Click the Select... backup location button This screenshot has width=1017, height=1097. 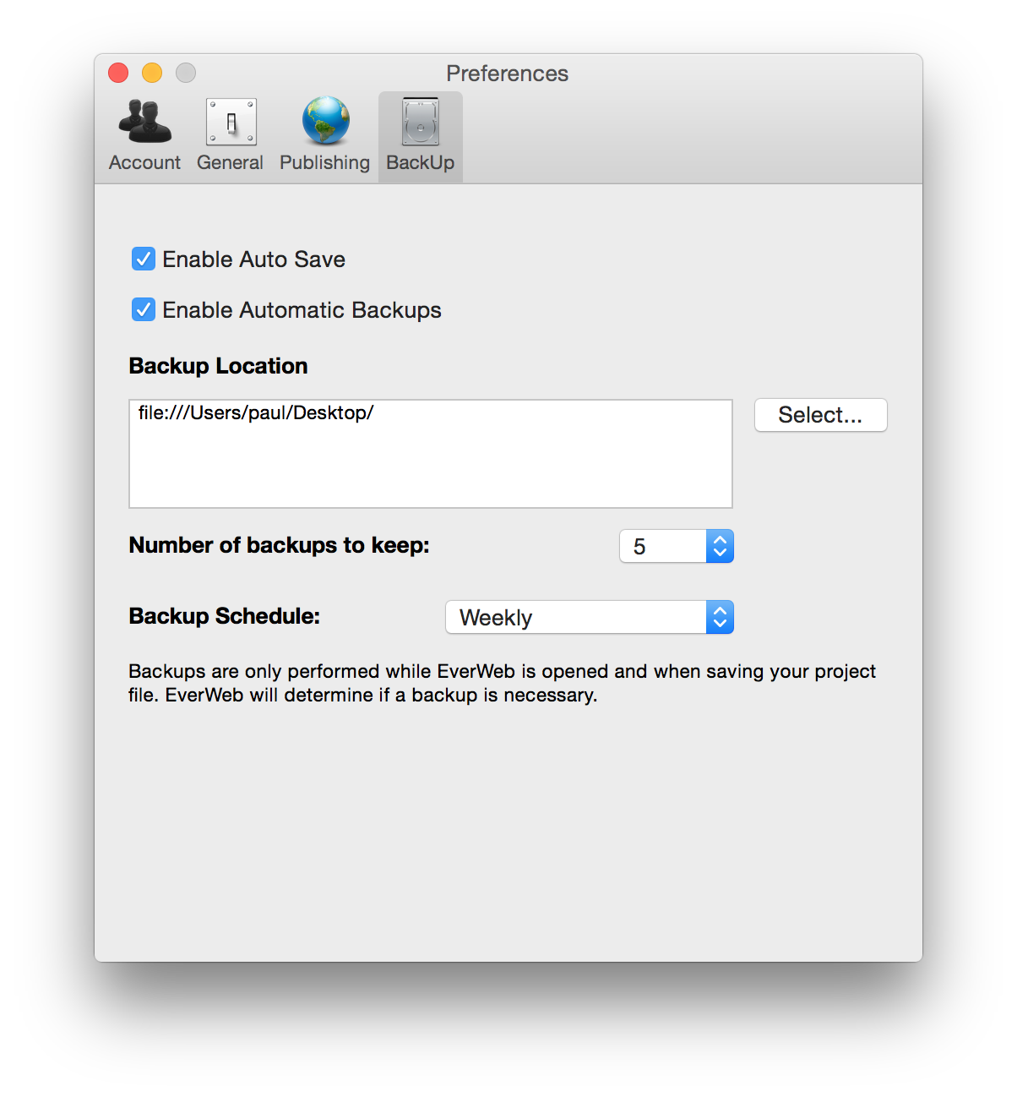(x=820, y=415)
